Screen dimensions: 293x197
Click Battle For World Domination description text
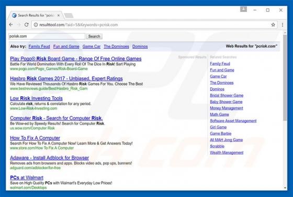[73, 64]
